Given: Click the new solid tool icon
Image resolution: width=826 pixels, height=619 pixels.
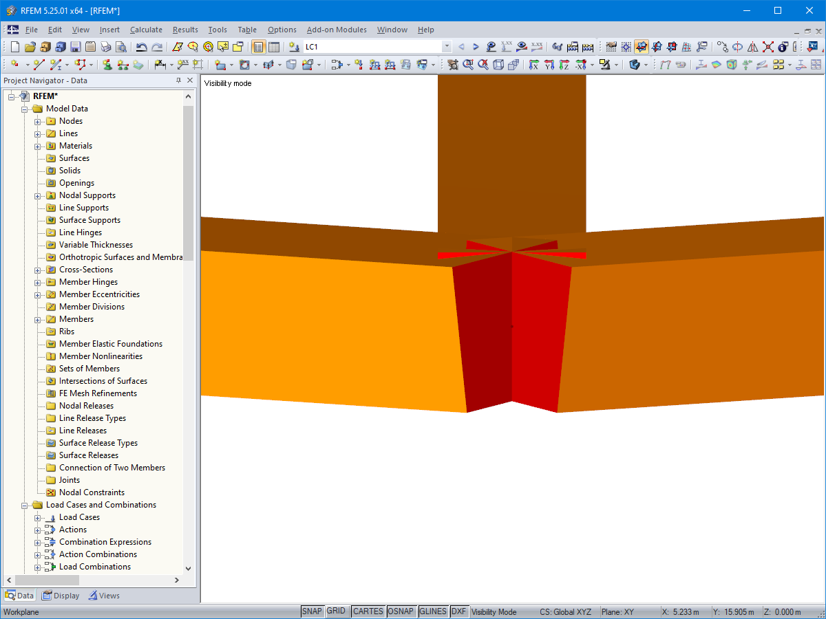Looking at the screenshot, I should (292, 65).
